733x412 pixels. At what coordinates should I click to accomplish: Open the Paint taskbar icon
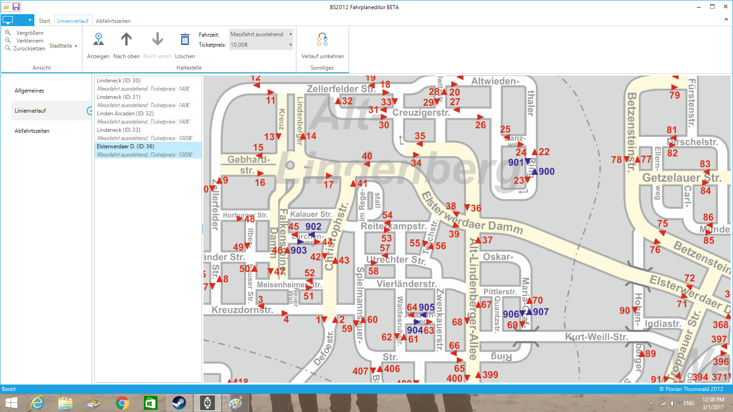[x=235, y=403]
